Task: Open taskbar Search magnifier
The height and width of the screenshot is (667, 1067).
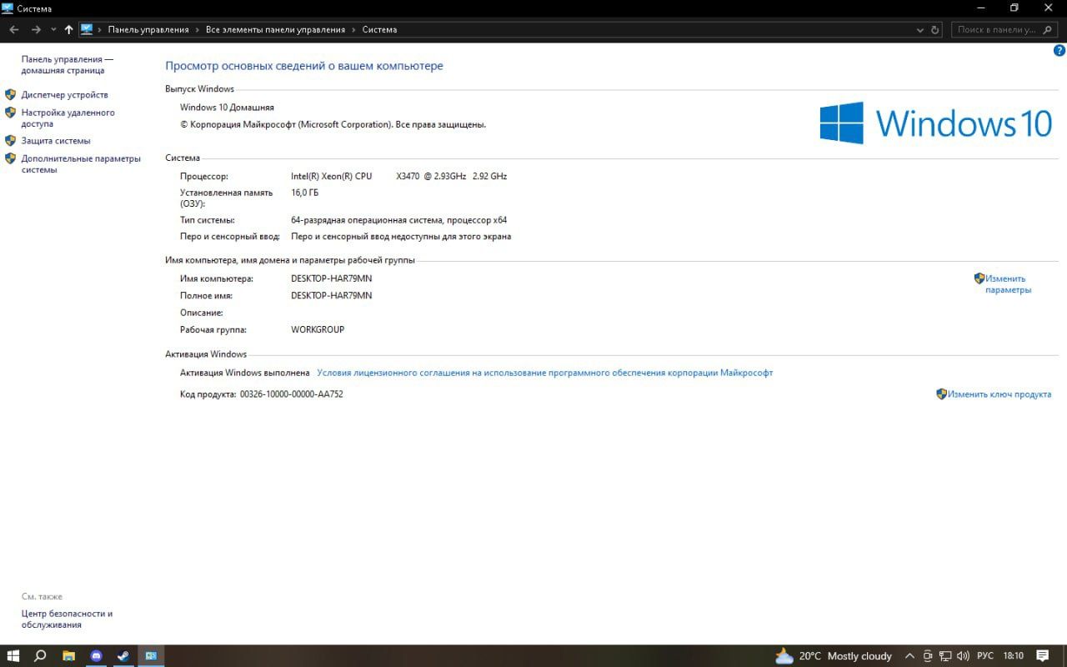Action: pos(40,656)
